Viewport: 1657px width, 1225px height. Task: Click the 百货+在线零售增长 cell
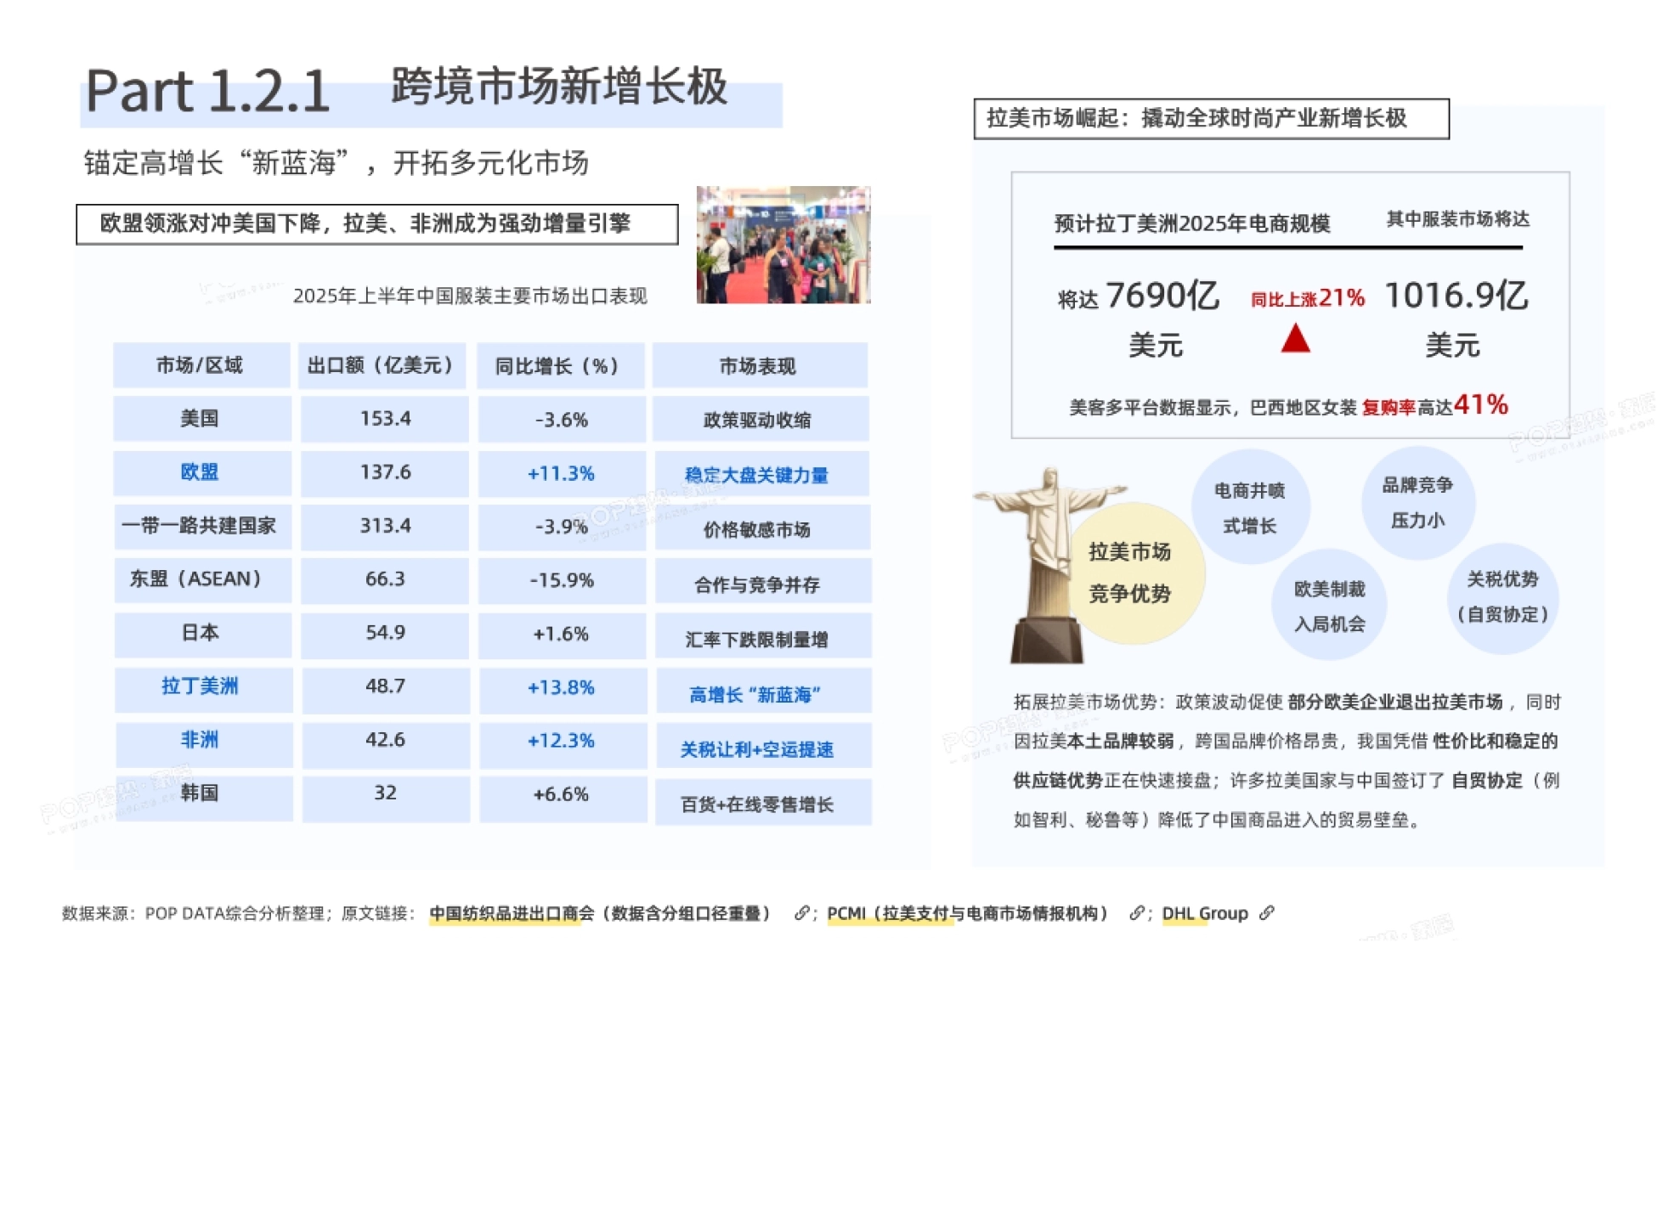pyautogui.click(x=763, y=802)
